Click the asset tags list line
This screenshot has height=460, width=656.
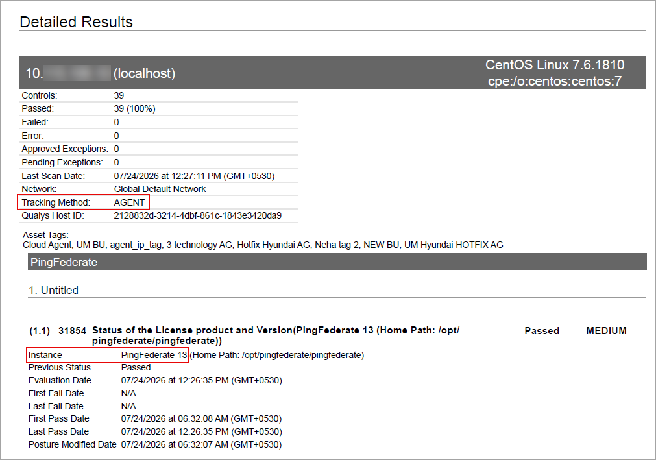coord(263,245)
